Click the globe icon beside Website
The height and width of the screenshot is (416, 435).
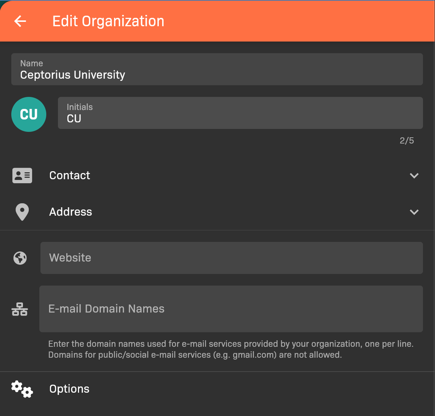[x=20, y=258]
